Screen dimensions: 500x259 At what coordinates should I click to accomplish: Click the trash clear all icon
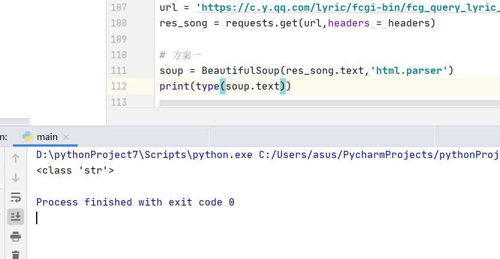(x=15, y=255)
